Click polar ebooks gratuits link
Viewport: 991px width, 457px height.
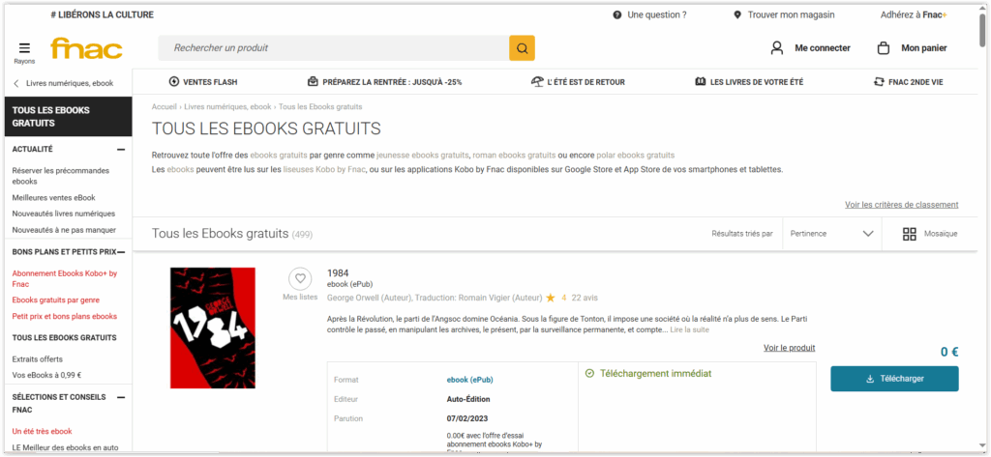[635, 155]
